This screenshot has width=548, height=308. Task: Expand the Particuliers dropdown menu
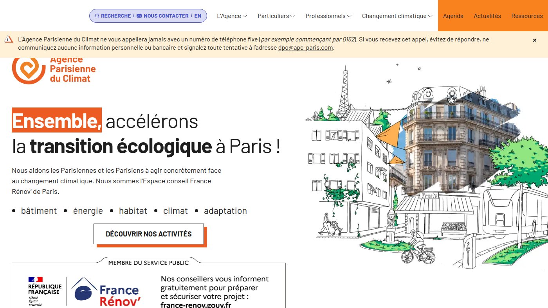click(x=276, y=16)
